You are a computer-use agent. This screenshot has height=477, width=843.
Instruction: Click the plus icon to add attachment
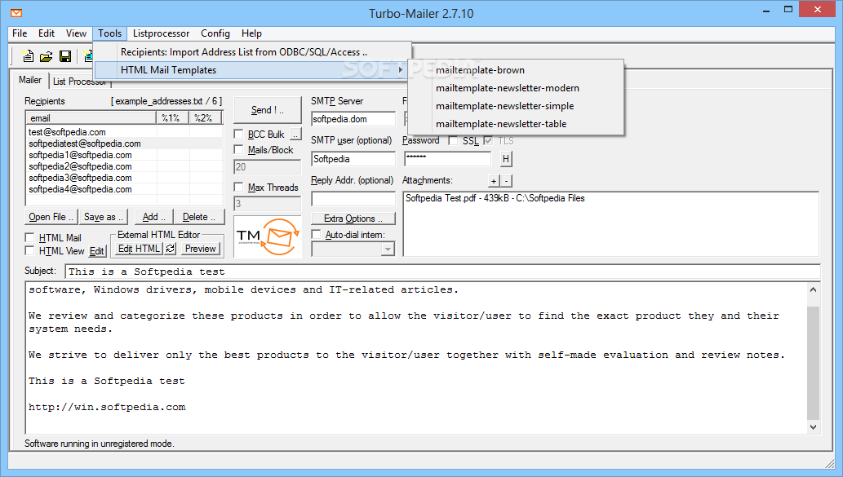494,181
